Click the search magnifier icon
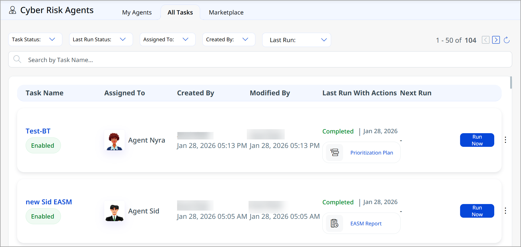 tap(17, 59)
